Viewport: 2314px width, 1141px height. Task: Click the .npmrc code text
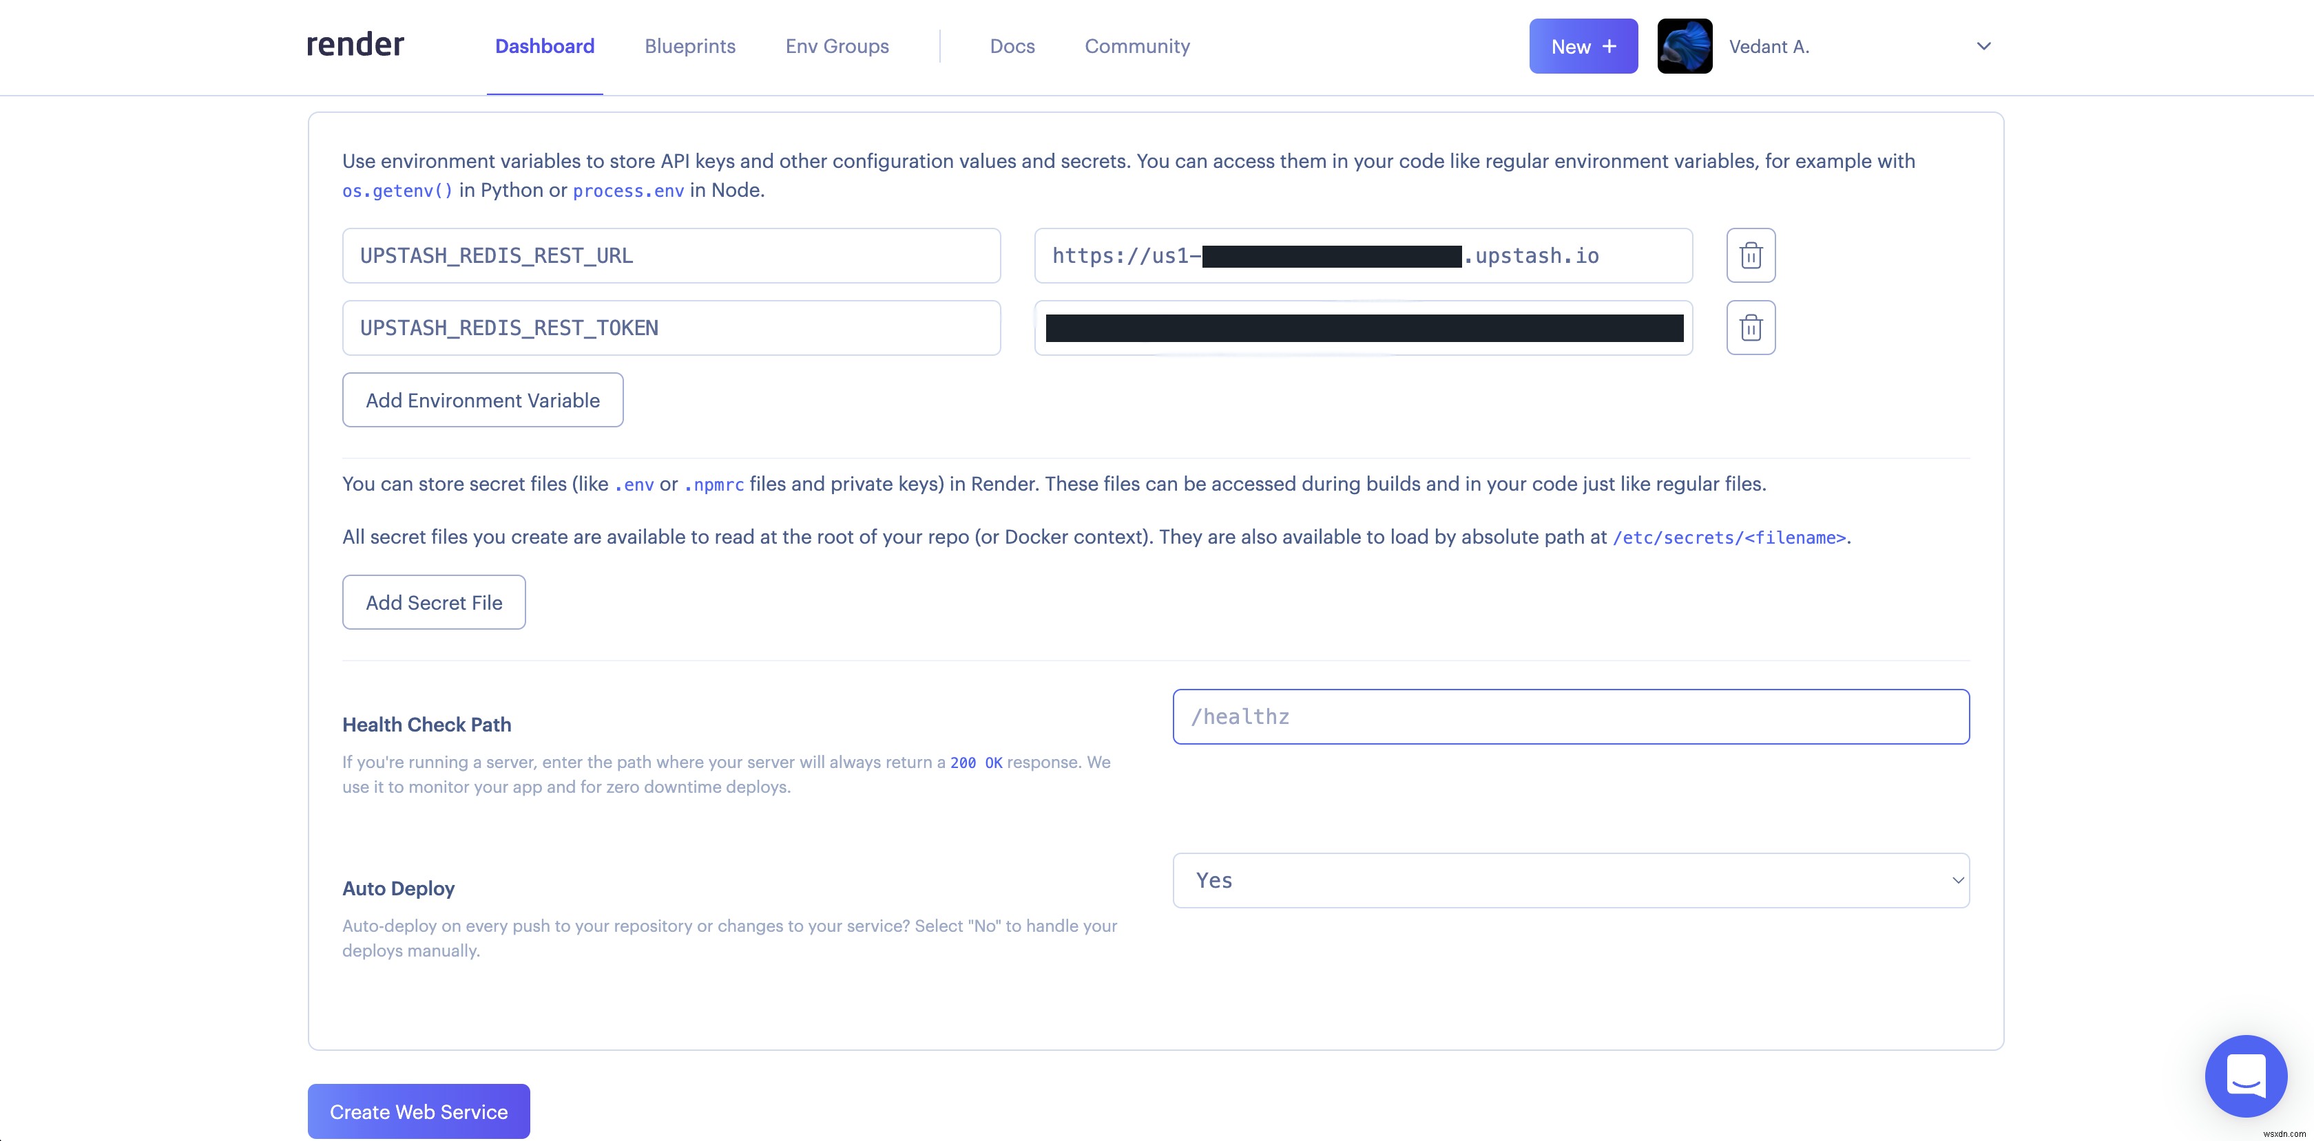pos(714,484)
